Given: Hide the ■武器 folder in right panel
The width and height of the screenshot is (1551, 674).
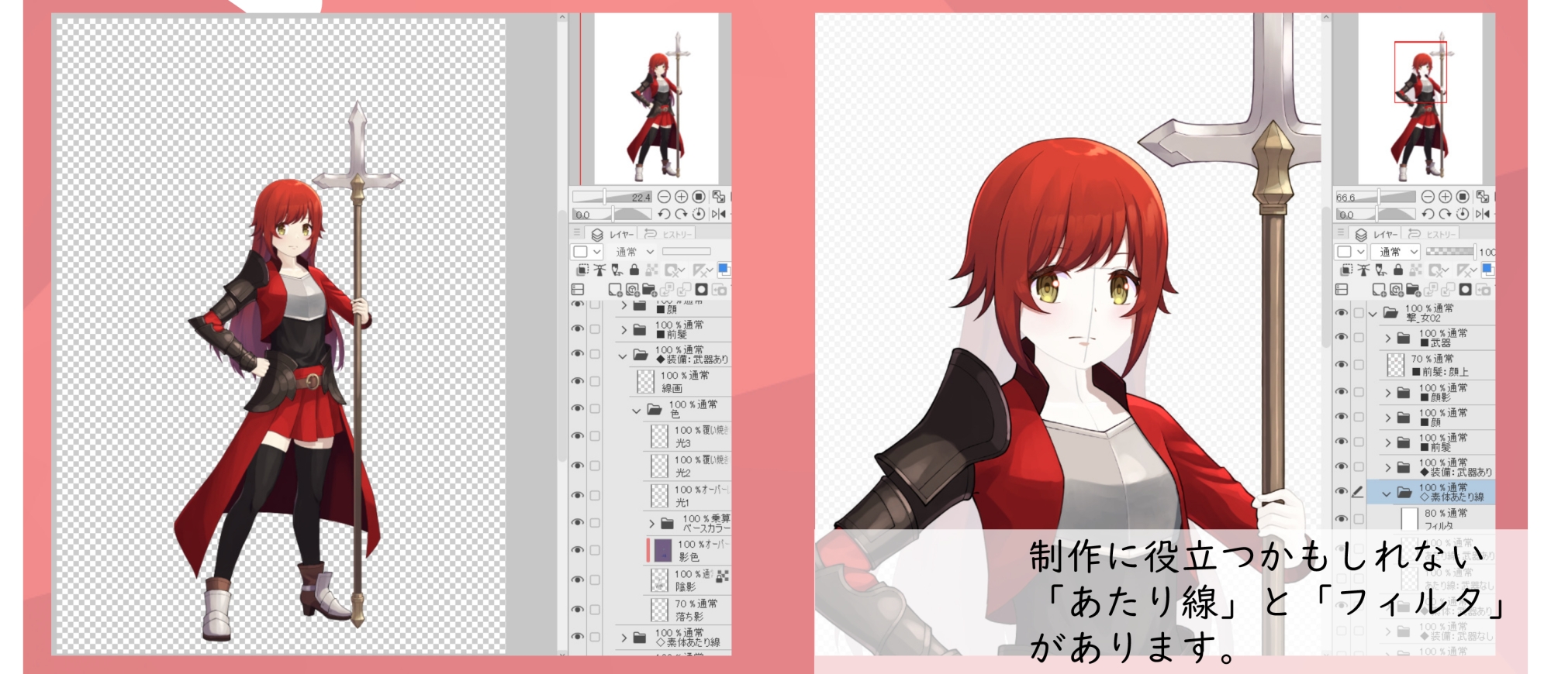Looking at the screenshot, I should [x=1341, y=338].
